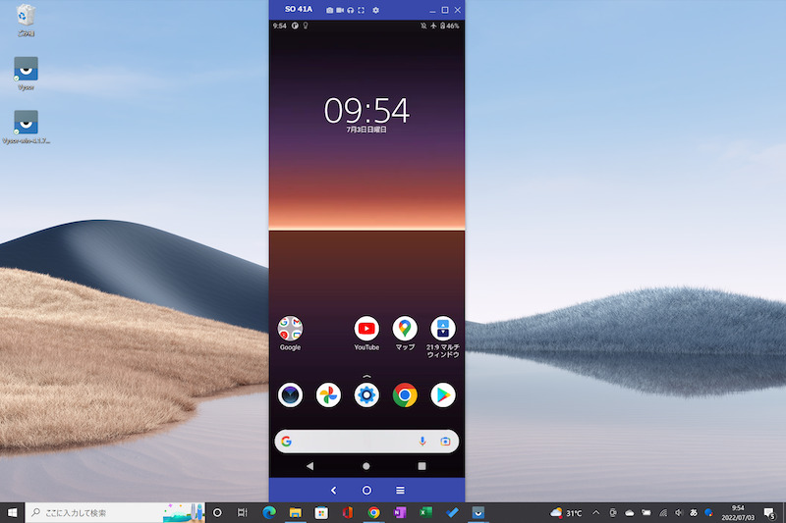
Task: Open Google Lens in the search bar
Action: (x=445, y=442)
